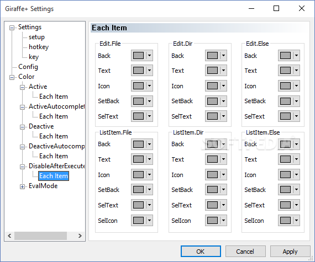Open Edit.Dir Text color dropdown arrow
Viewport: 315px width, 262px height.
[x=223, y=71]
